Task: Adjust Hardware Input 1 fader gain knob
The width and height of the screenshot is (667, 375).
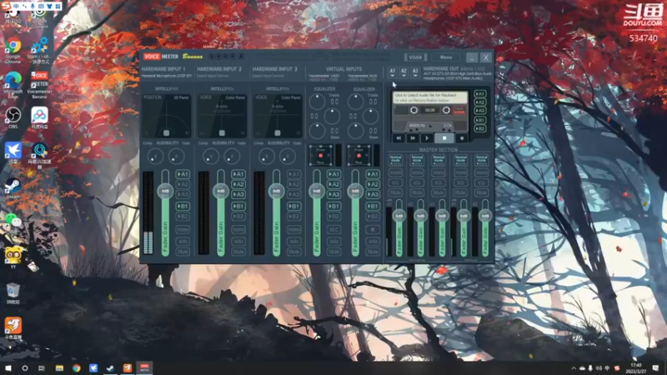Action: [x=165, y=192]
